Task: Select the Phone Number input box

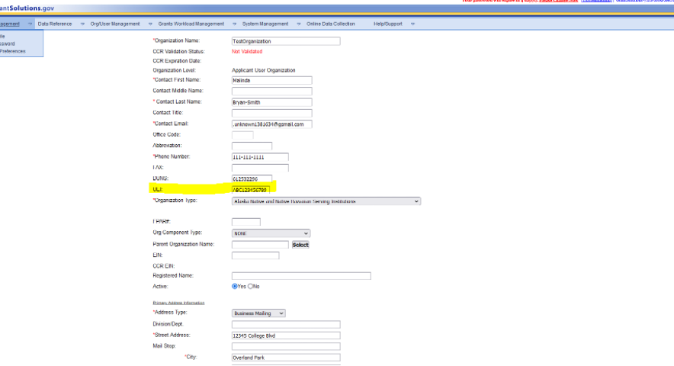Action: 260,157
